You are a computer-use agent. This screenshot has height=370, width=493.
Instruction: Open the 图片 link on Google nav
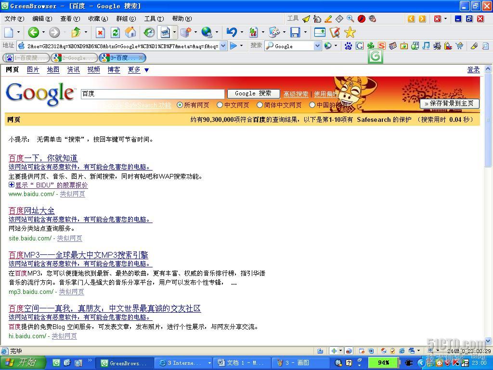pos(33,69)
